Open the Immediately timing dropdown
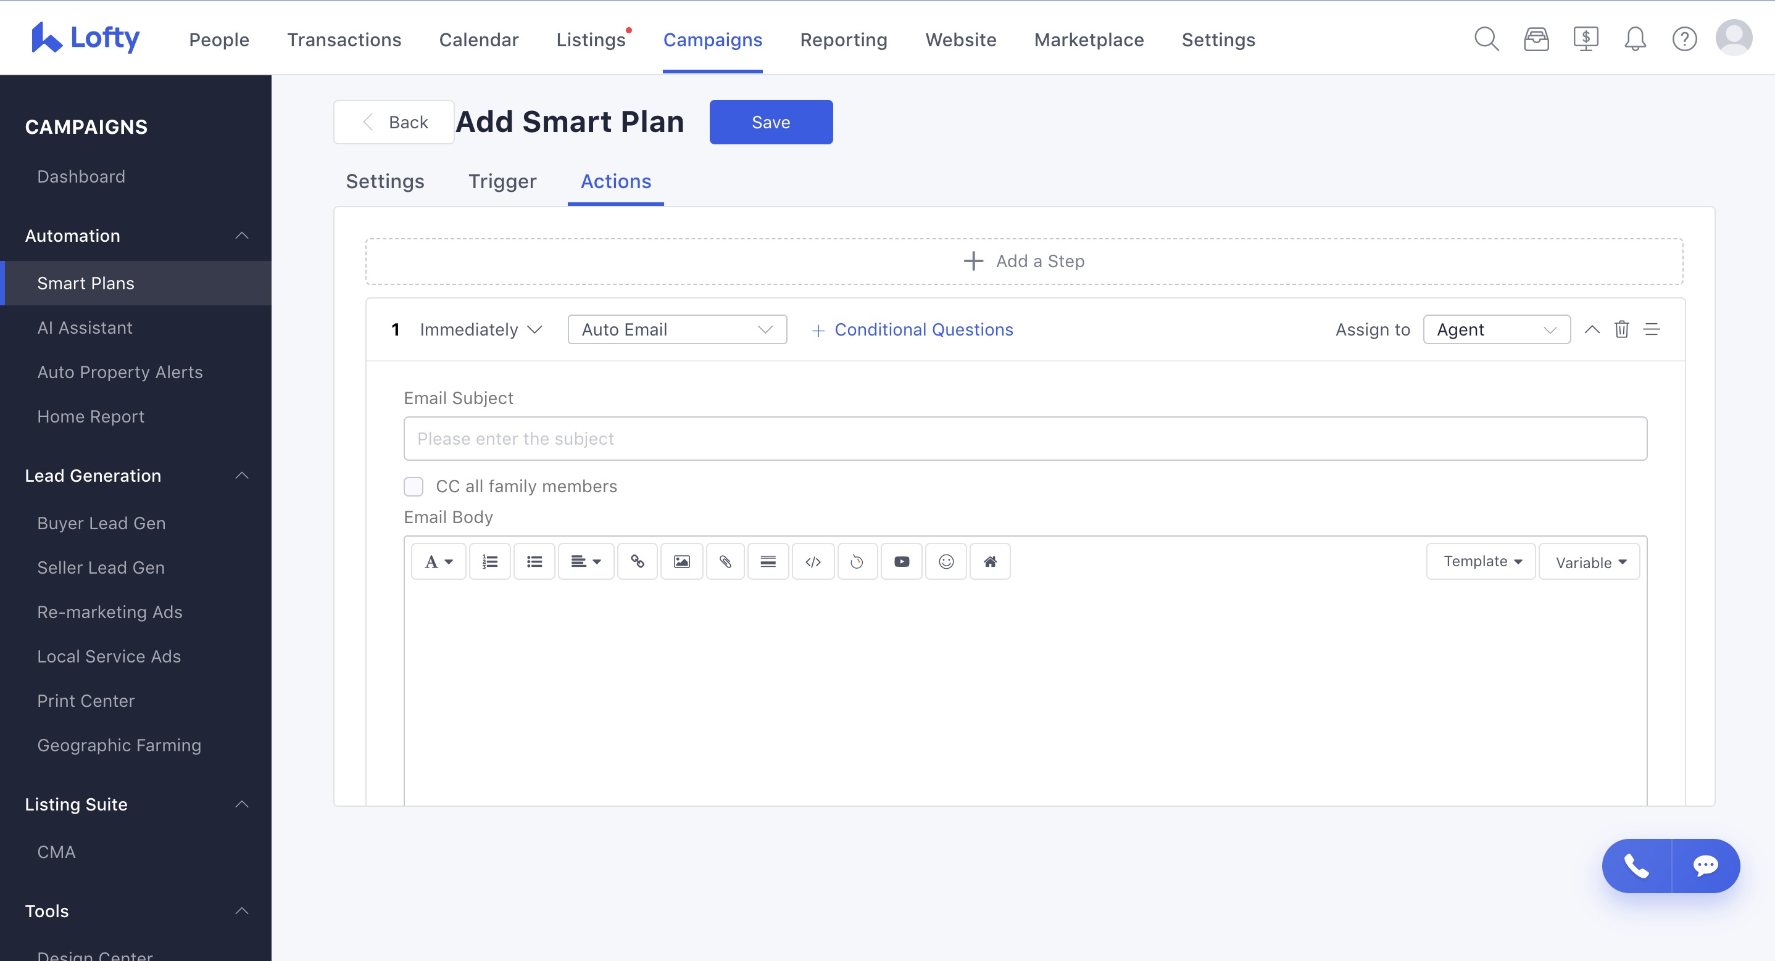The image size is (1775, 961). (x=480, y=329)
